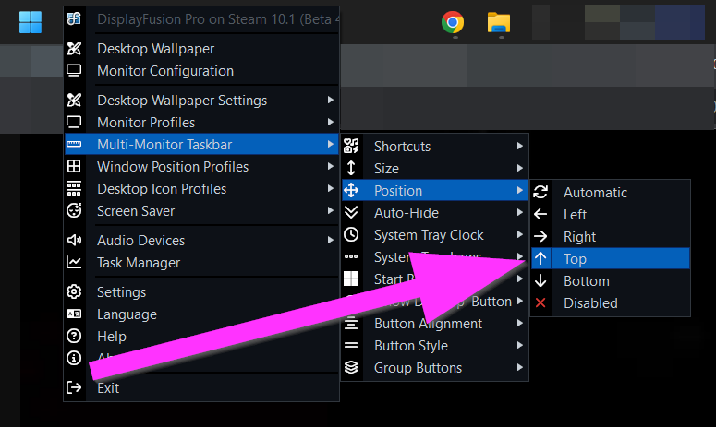Open Window Position Profiles submenu
This screenshot has width=716, height=427.
point(172,167)
